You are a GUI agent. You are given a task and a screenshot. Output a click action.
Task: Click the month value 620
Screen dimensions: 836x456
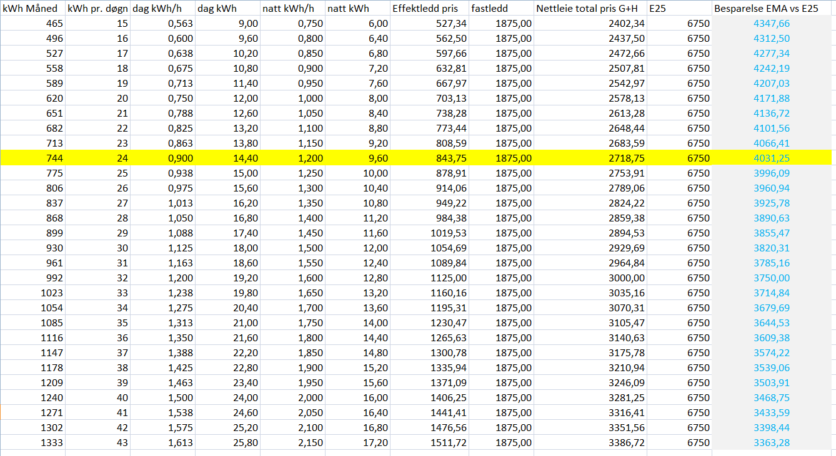[x=32, y=99]
